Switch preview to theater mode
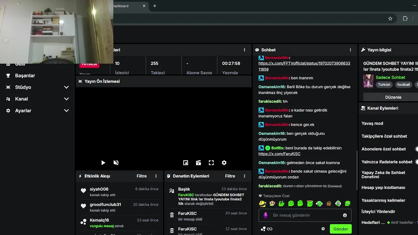 pos(198,163)
